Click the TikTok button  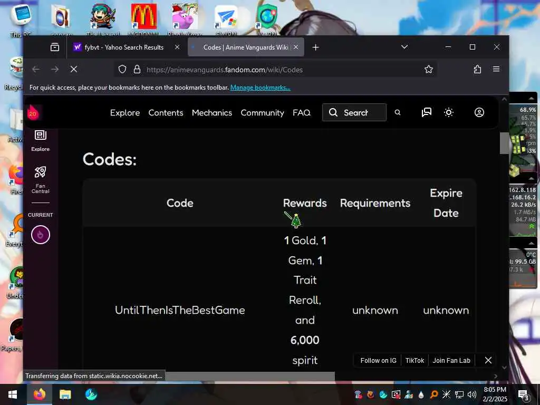414,361
